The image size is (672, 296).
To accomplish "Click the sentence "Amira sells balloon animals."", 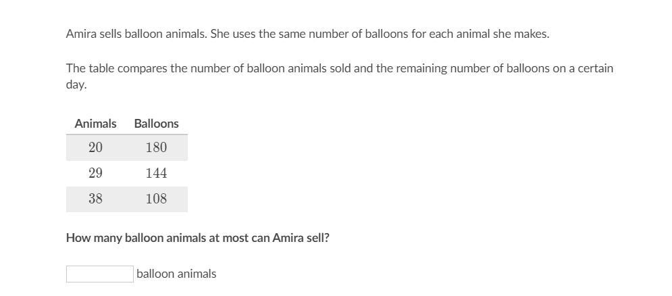I will pyautogui.click(x=136, y=33).
